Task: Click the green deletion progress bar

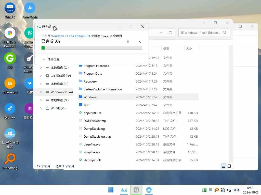Action: tap(92, 48)
